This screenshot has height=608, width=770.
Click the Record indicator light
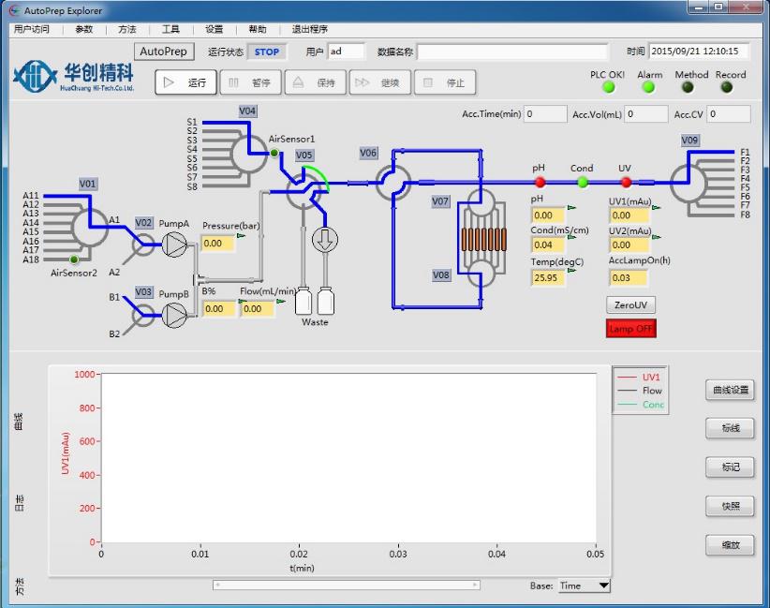[x=727, y=88]
